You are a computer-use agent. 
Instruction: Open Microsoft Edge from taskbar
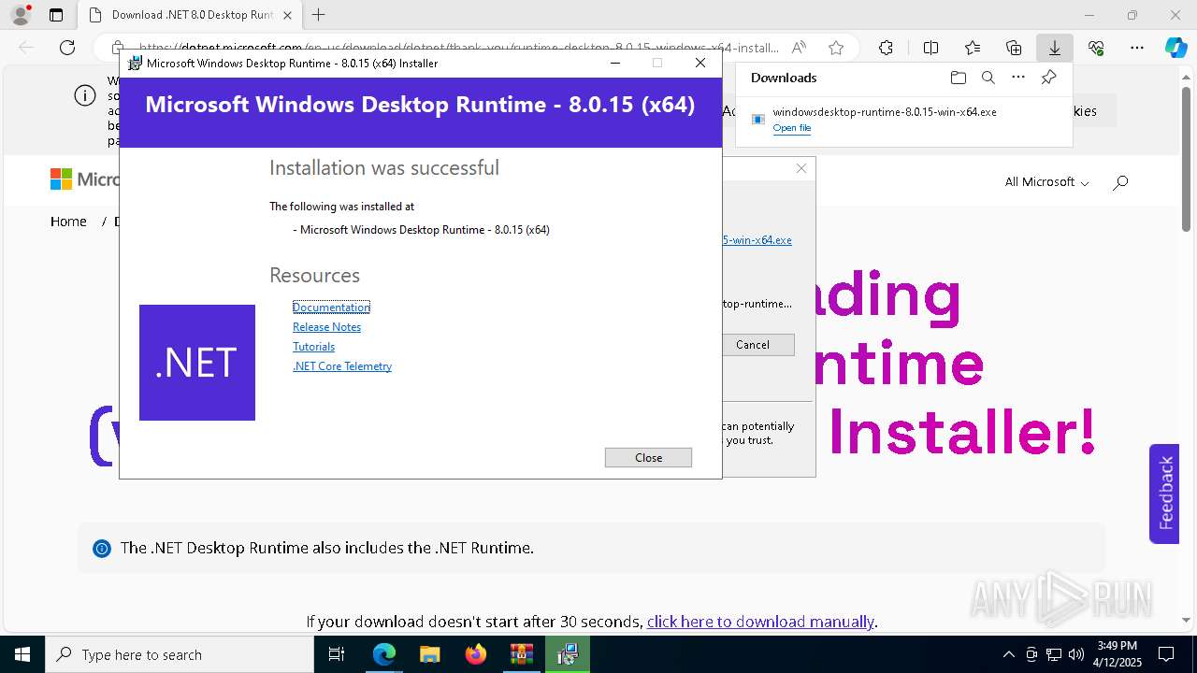click(384, 654)
